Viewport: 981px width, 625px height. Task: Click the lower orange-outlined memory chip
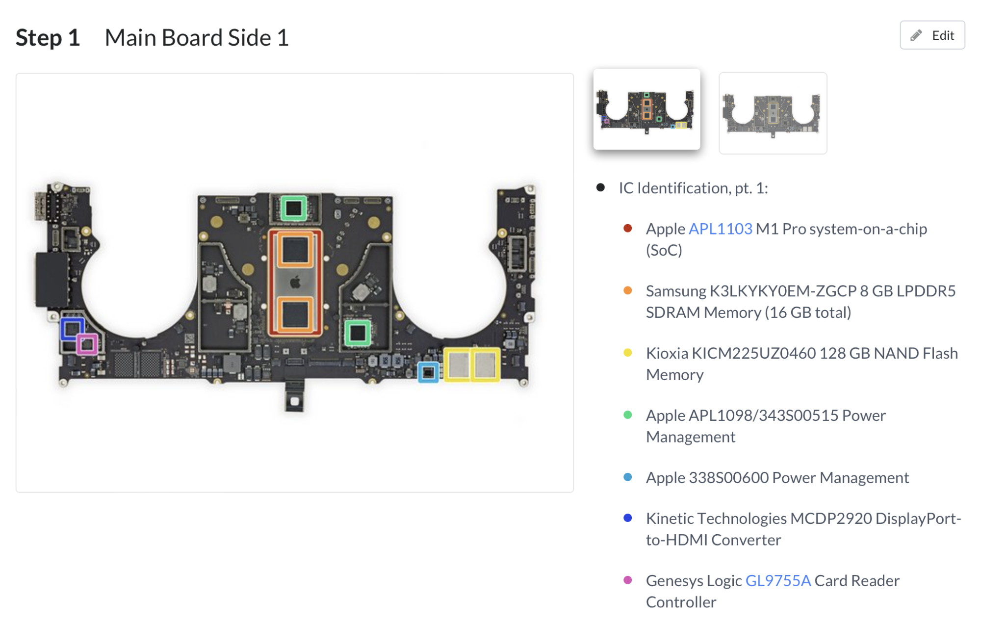[295, 314]
